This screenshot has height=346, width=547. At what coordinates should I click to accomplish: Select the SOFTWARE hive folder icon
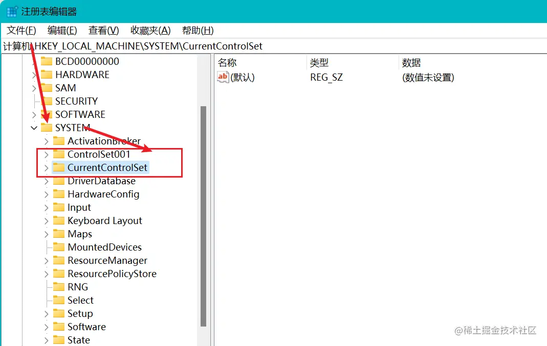tap(47, 114)
